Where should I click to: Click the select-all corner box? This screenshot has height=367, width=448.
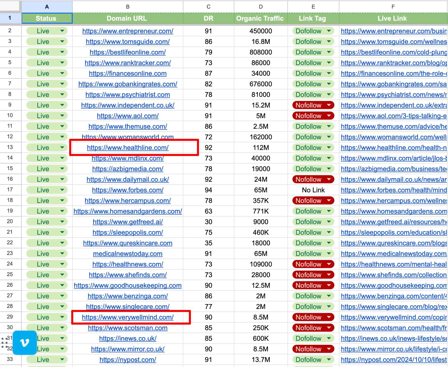point(10,6)
